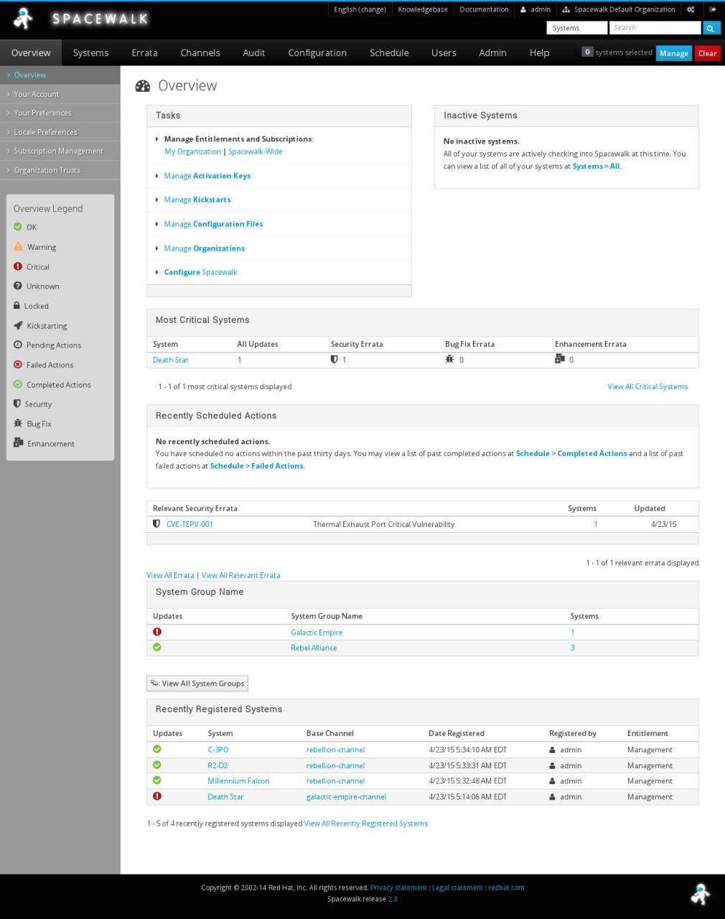
Task: Click bug icon in Death Star bug fix cell
Action: point(449,359)
